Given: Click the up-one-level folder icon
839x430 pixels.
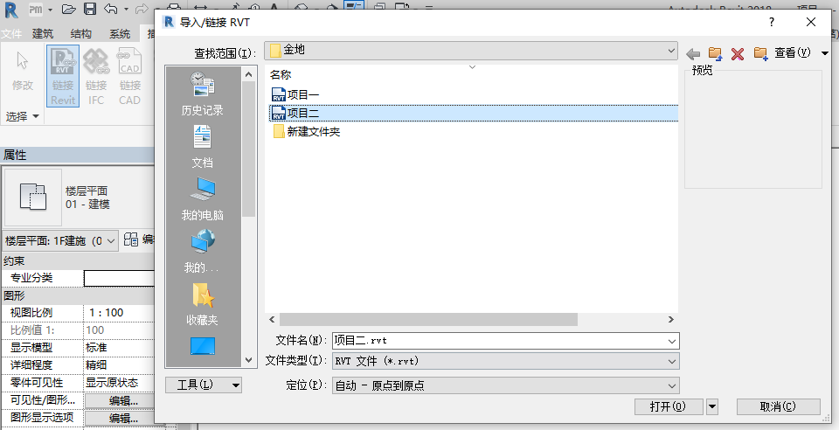Looking at the screenshot, I should coord(716,53).
